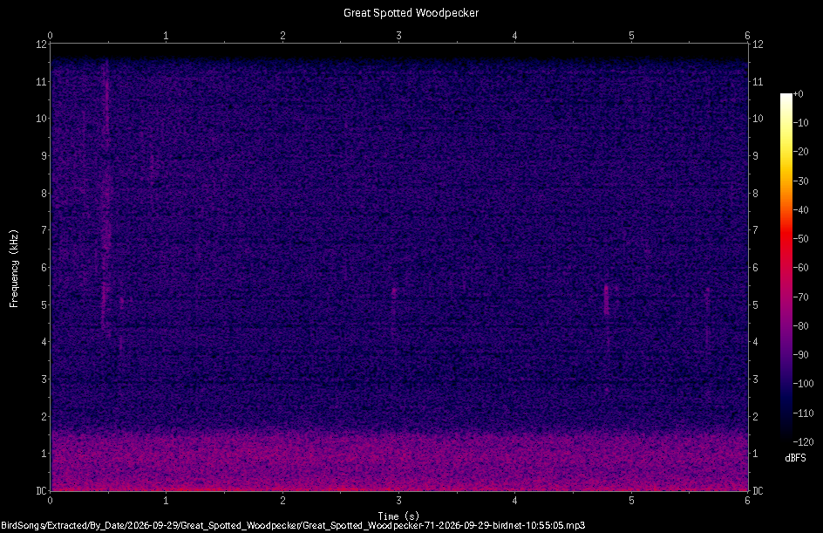The width and height of the screenshot is (823, 533).
Task: Click the bright low-frequency noise band below 1 kHz
Action: (x=399, y=462)
